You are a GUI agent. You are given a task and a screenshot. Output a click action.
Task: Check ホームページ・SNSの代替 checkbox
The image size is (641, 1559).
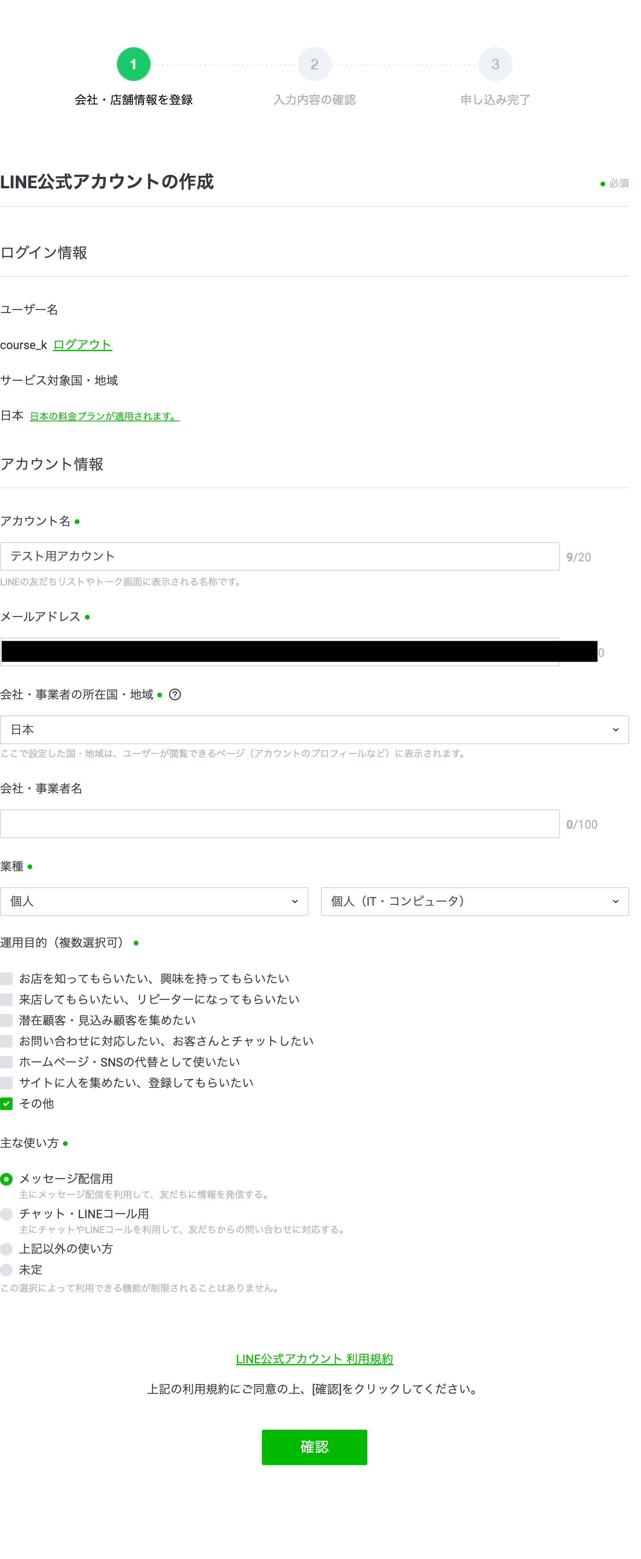7,1062
